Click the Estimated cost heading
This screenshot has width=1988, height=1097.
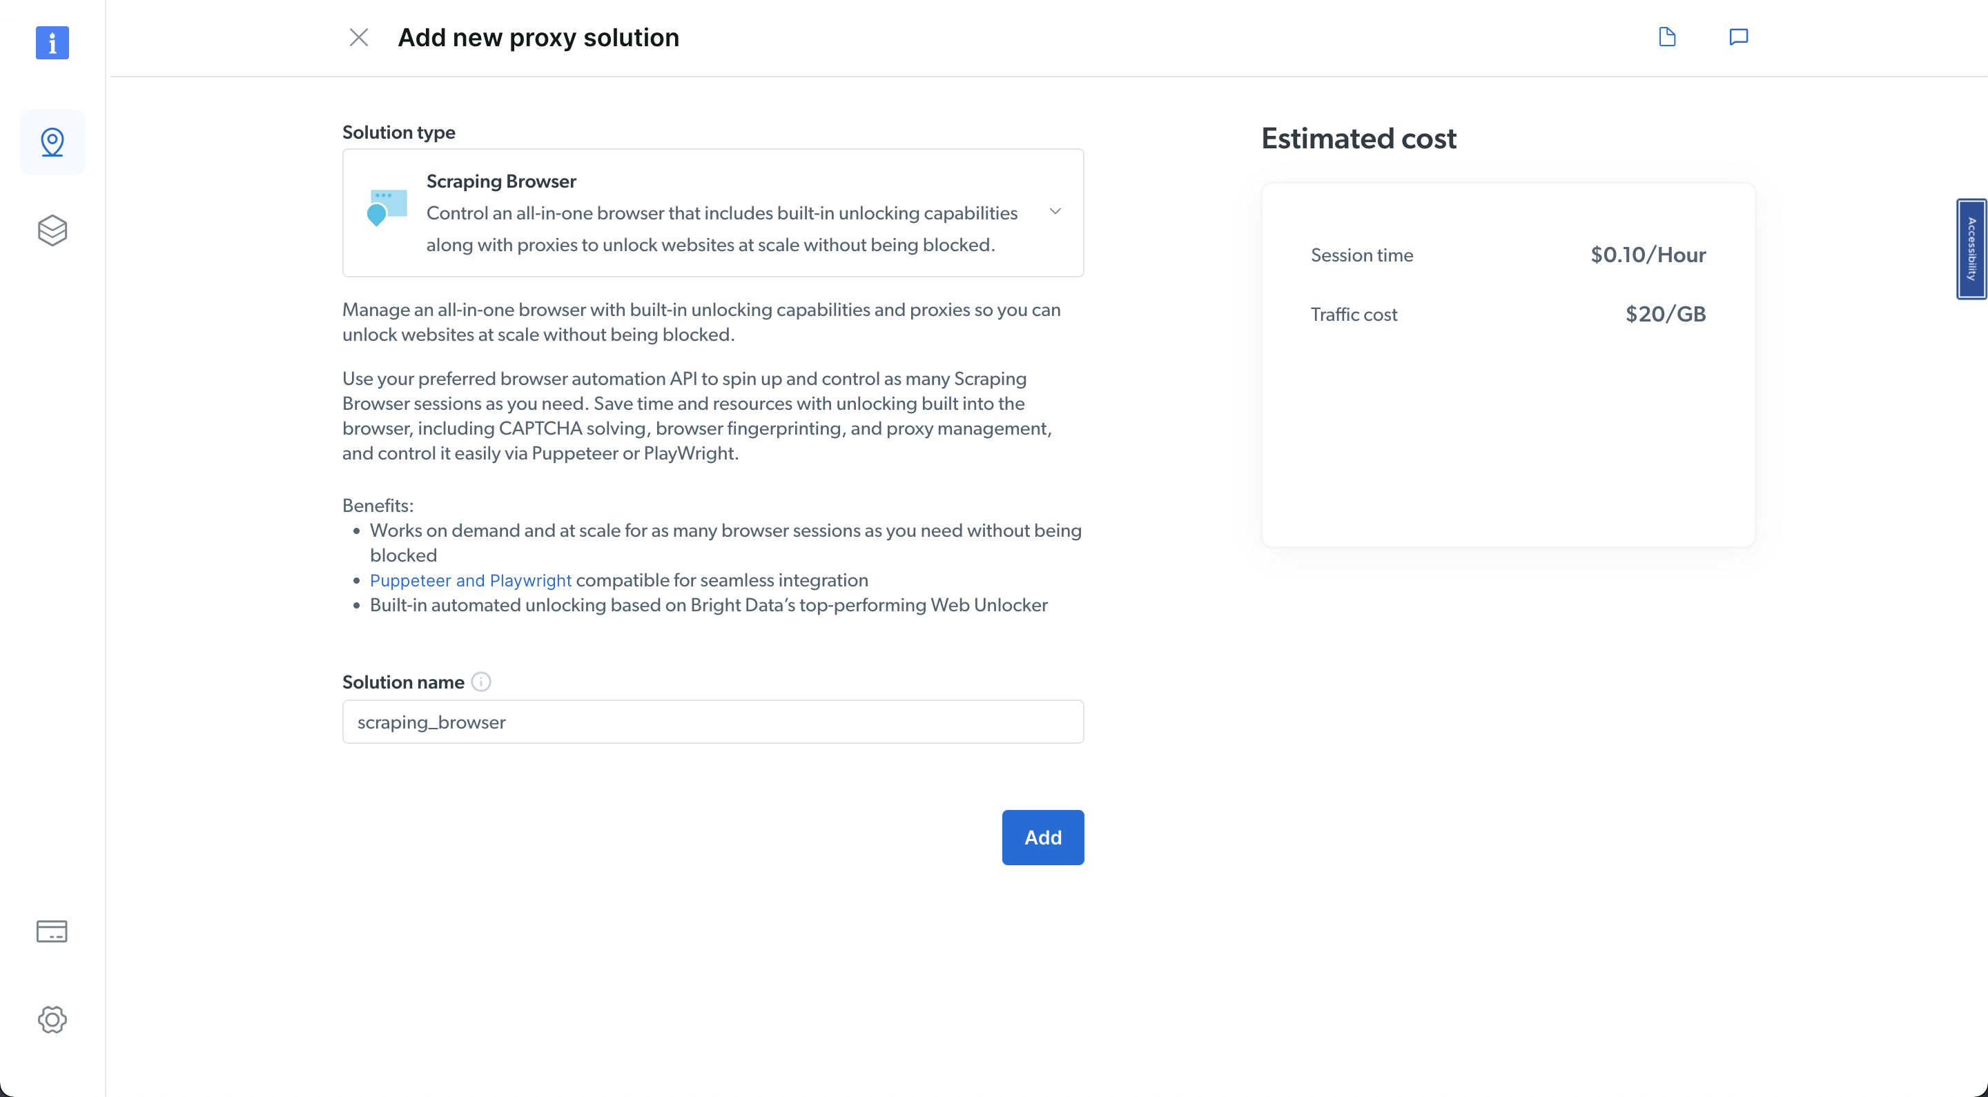(x=1358, y=139)
